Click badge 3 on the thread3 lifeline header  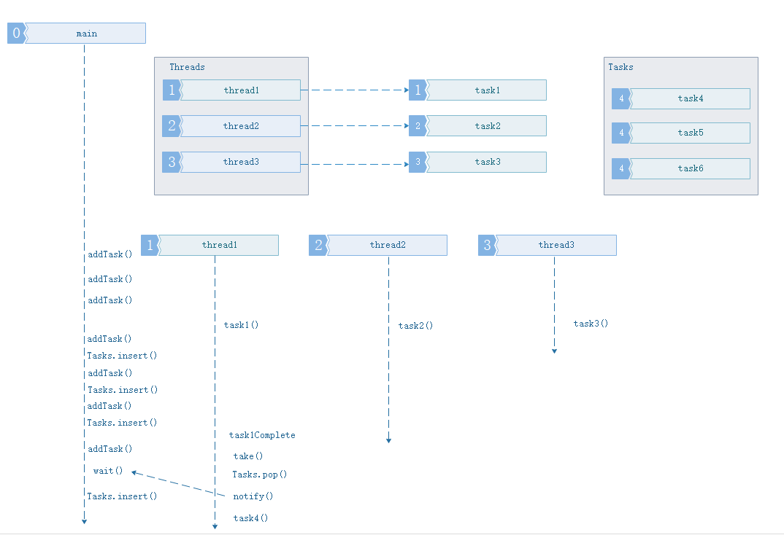pyautogui.click(x=487, y=245)
